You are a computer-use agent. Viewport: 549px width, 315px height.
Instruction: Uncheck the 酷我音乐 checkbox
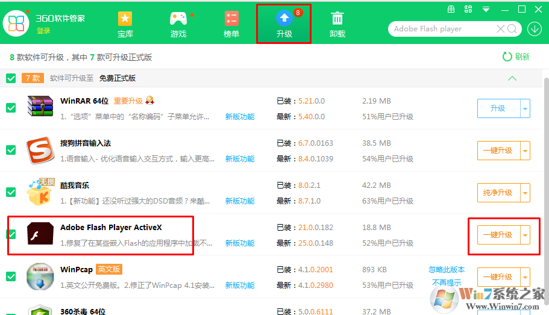click(x=11, y=192)
